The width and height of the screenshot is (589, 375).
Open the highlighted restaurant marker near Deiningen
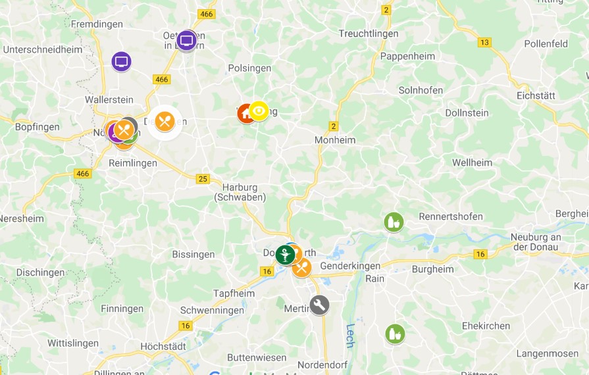(x=165, y=122)
